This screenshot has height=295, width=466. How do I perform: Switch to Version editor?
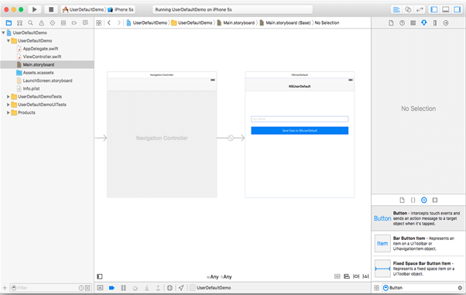point(420,9)
